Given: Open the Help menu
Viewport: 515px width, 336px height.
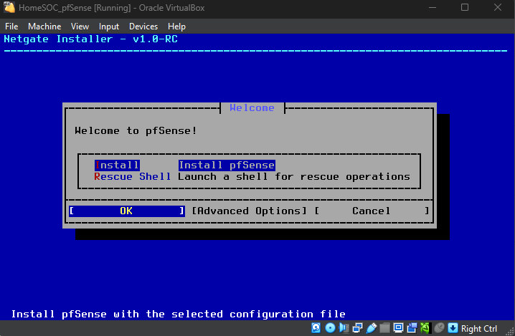Looking at the screenshot, I should pyautogui.click(x=176, y=27).
